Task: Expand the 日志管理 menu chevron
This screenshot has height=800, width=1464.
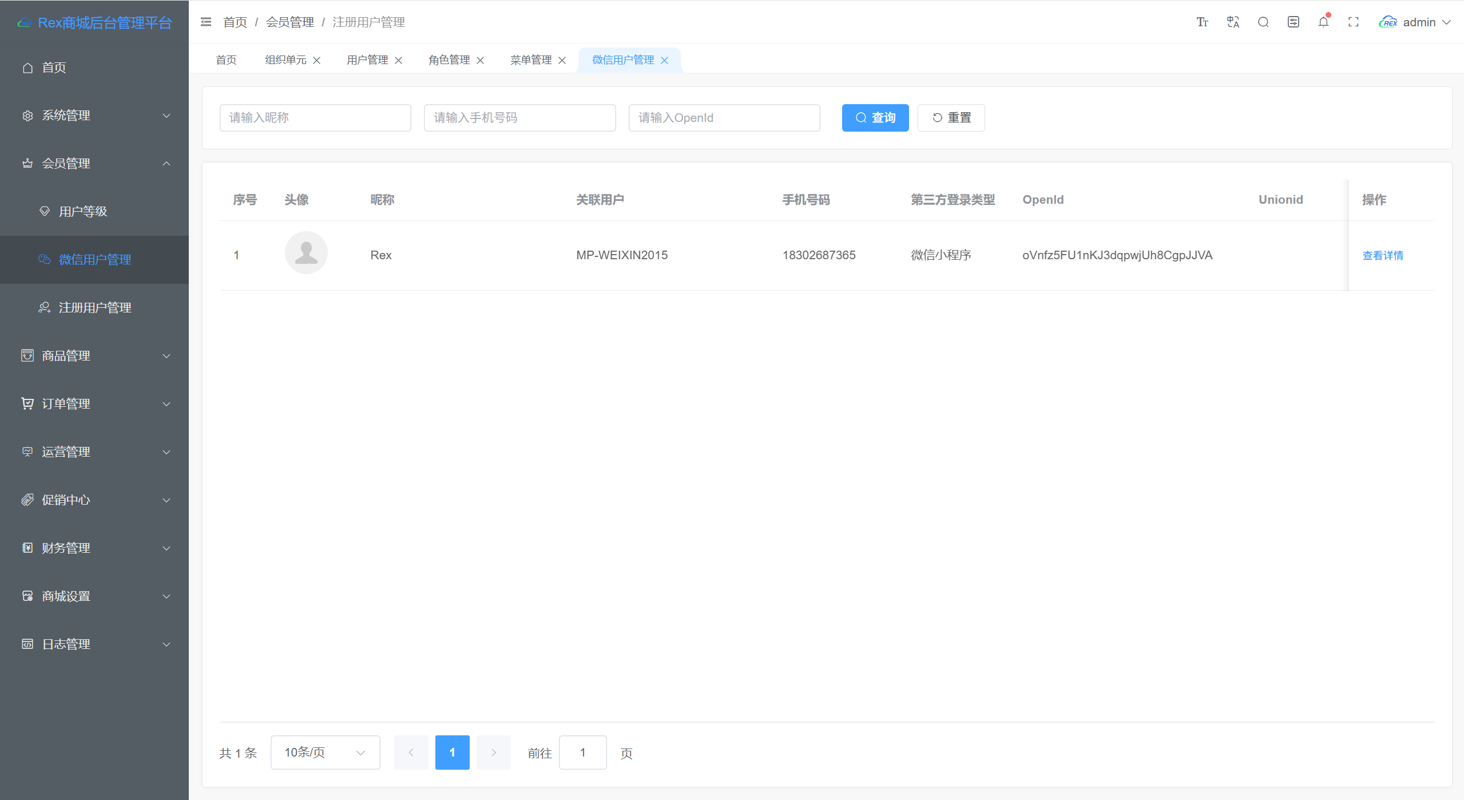Action: 166,644
